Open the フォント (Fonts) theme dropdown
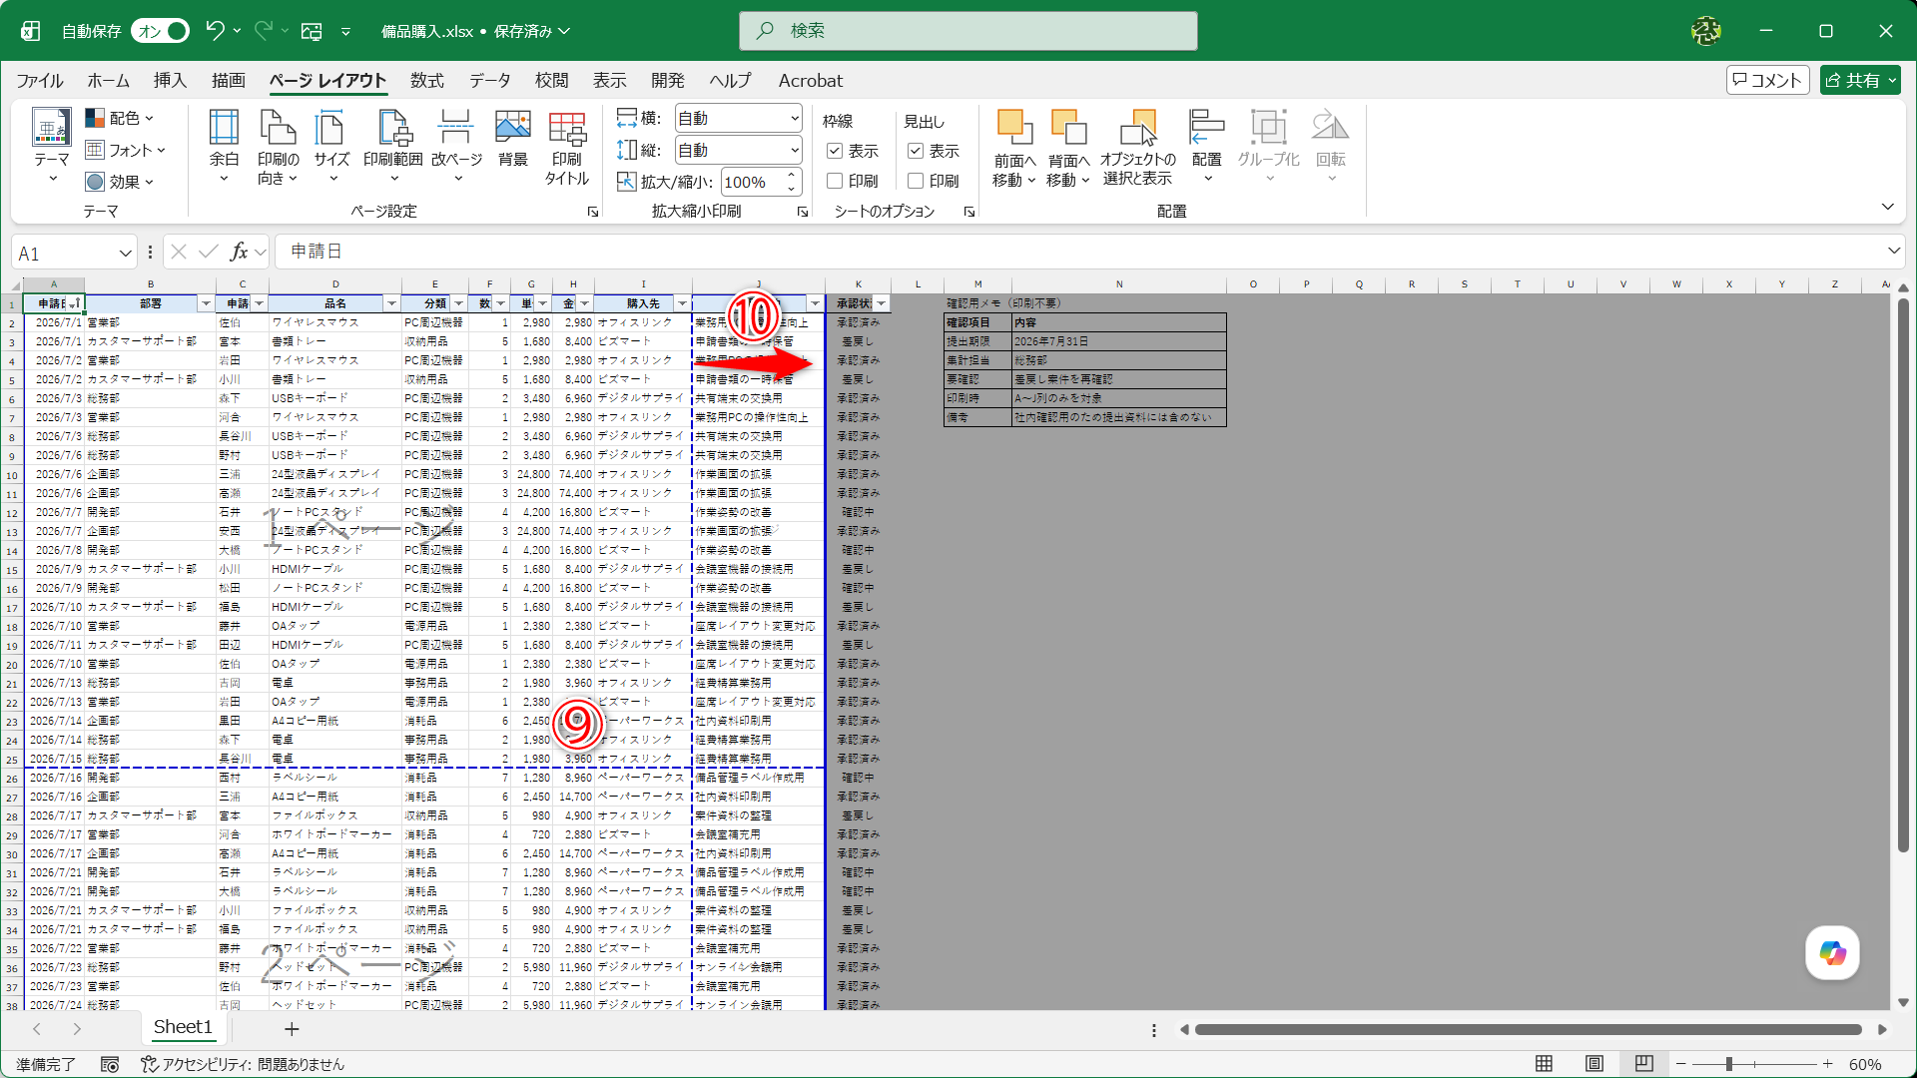The height and width of the screenshot is (1078, 1917). pos(125,150)
